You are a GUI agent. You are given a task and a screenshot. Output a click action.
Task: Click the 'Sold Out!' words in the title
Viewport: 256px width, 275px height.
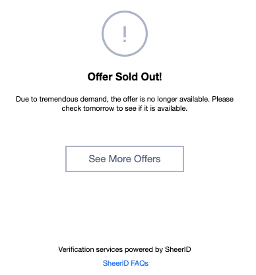pyautogui.click(x=139, y=76)
